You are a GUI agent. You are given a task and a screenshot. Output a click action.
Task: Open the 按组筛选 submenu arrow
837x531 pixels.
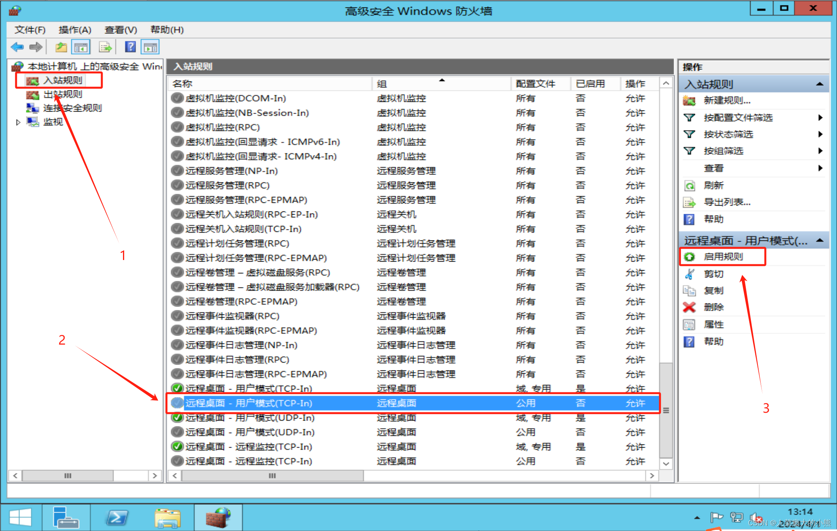(x=820, y=151)
